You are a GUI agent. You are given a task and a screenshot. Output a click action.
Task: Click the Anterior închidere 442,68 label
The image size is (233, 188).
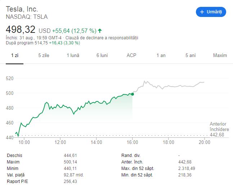(219, 129)
